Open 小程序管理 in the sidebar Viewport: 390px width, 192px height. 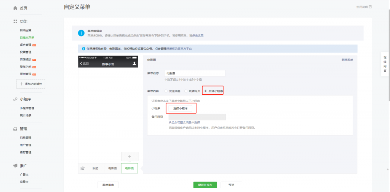coord(27,108)
